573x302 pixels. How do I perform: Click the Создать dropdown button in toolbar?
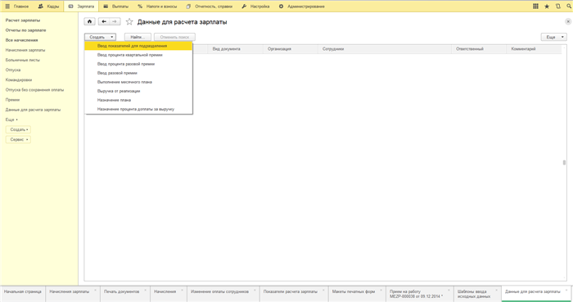[101, 37]
